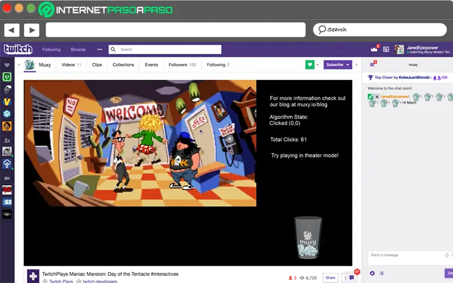Image resolution: width=453 pixels, height=283 pixels.
Task: Open the whispers icon in top bar
Action: coord(386,49)
